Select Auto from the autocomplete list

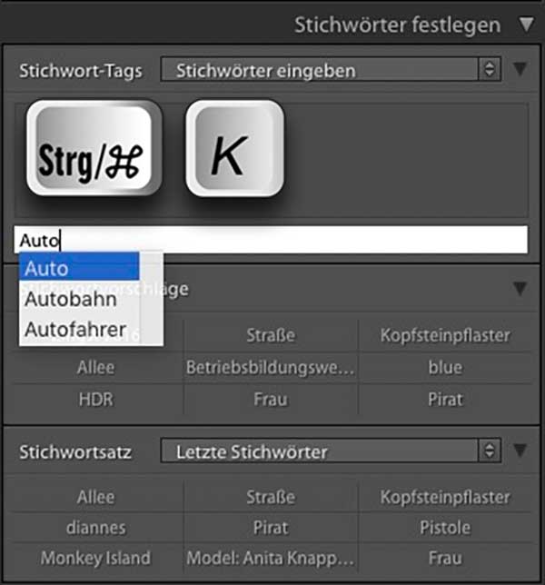point(80,268)
